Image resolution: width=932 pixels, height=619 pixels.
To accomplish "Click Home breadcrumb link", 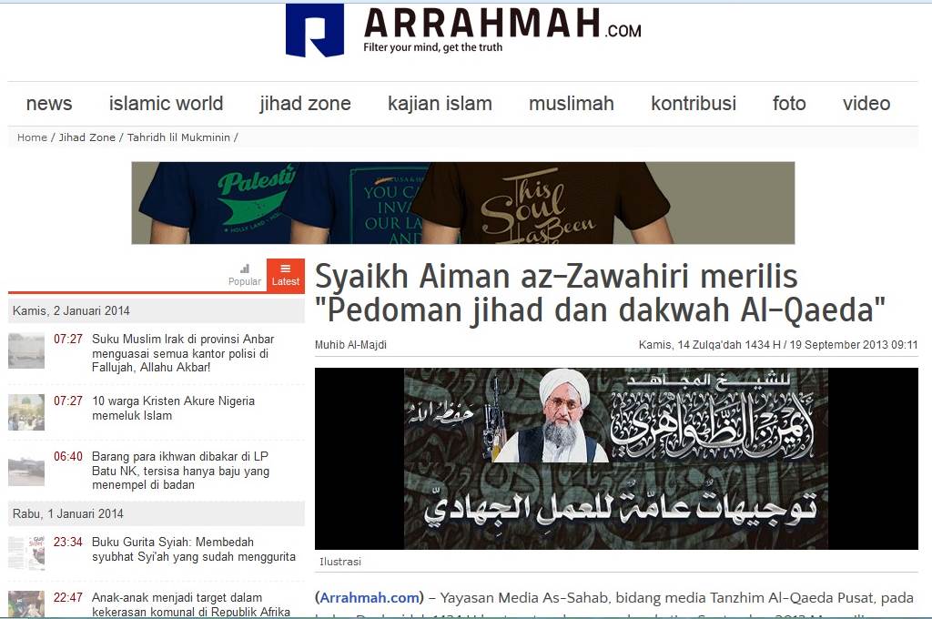I will point(32,137).
